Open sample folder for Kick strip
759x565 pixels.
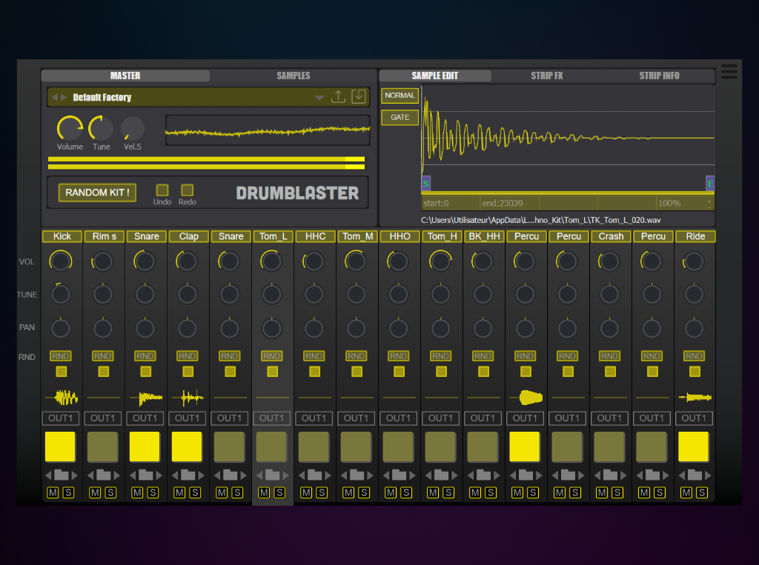(x=61, y=475)
